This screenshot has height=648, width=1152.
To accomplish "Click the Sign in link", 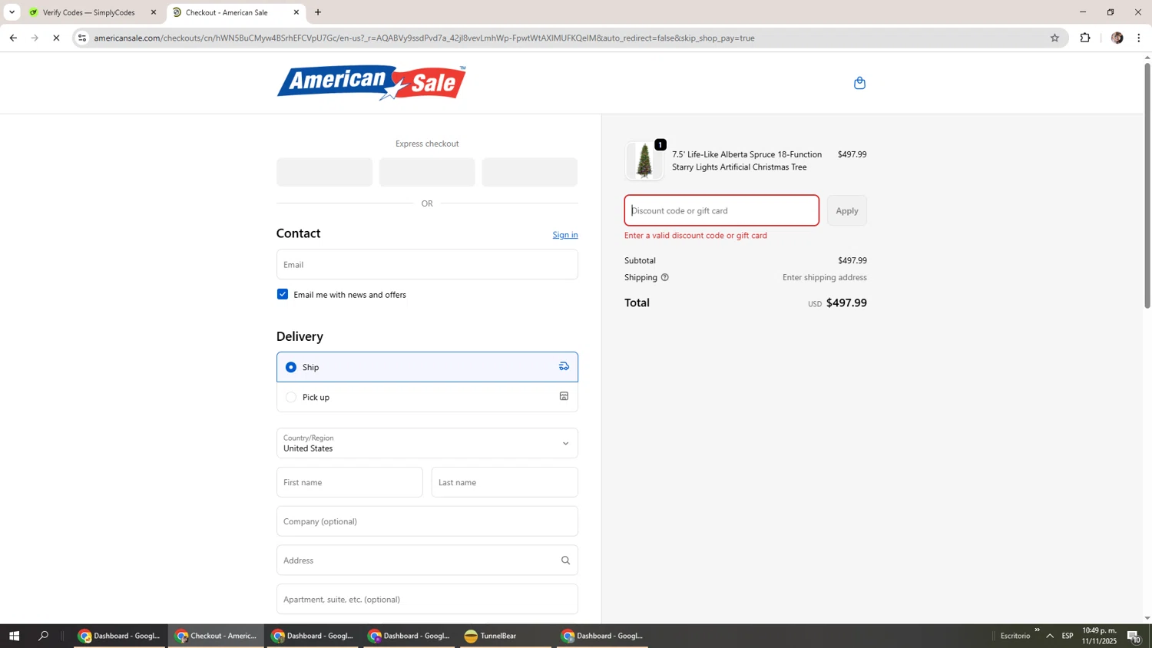I will pos(565,235).
